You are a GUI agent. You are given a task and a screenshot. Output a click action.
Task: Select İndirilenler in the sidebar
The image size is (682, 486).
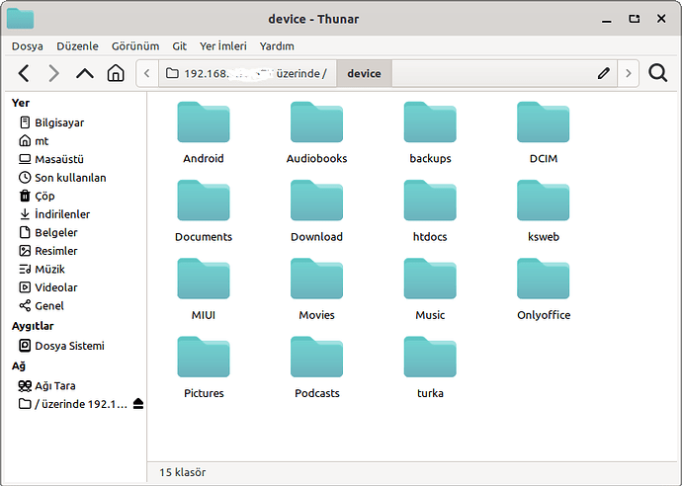[61, 214]
